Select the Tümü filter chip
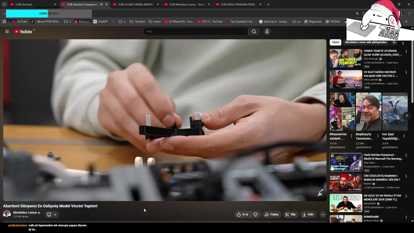 tap(335, 42)
